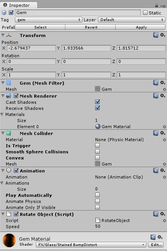The image size is (167, 251).
Task: Collapse the Gem Mesh Filter component
Action: pyautogui.click(x=3, y=83)
